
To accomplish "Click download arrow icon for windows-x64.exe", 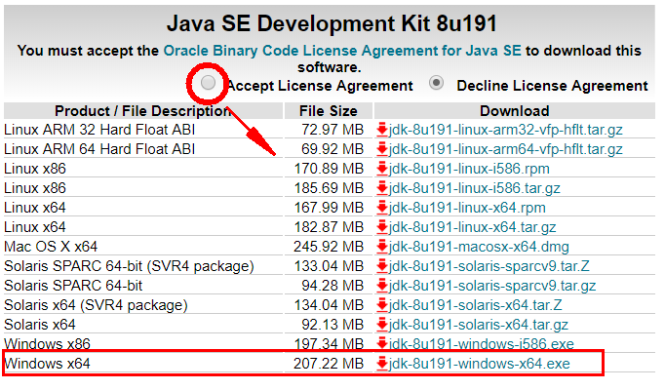I will (x=382, y=364).
